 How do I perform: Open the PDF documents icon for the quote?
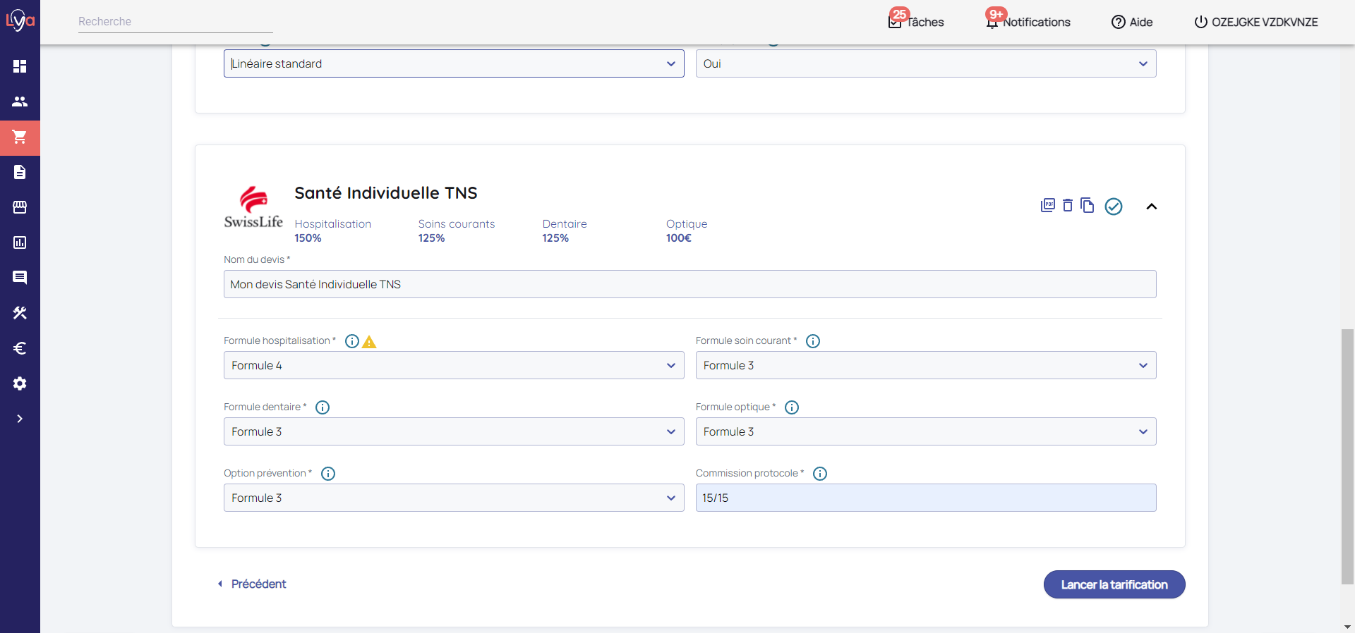1048,205
